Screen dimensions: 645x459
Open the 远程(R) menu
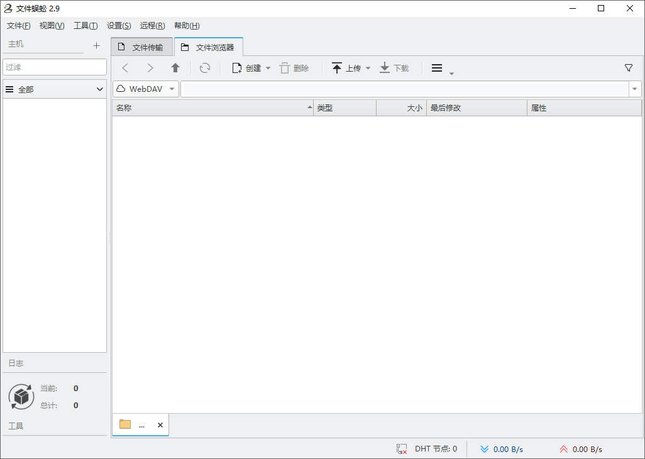click(x=152, y=26)
